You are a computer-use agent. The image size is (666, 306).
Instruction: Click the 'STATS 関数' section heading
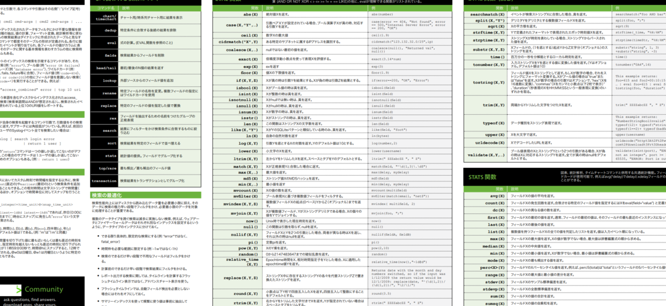click(x=482, y=177)
